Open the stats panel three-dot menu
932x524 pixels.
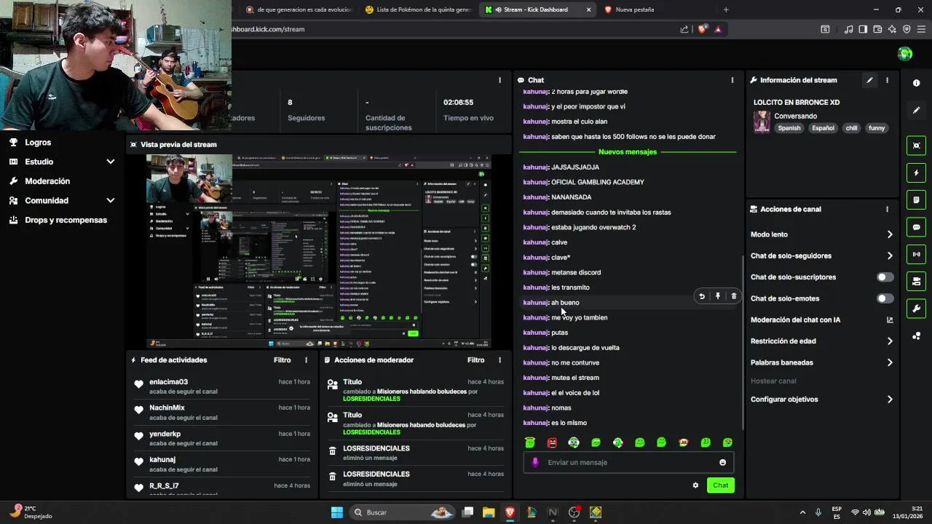[x=499, y=80]
